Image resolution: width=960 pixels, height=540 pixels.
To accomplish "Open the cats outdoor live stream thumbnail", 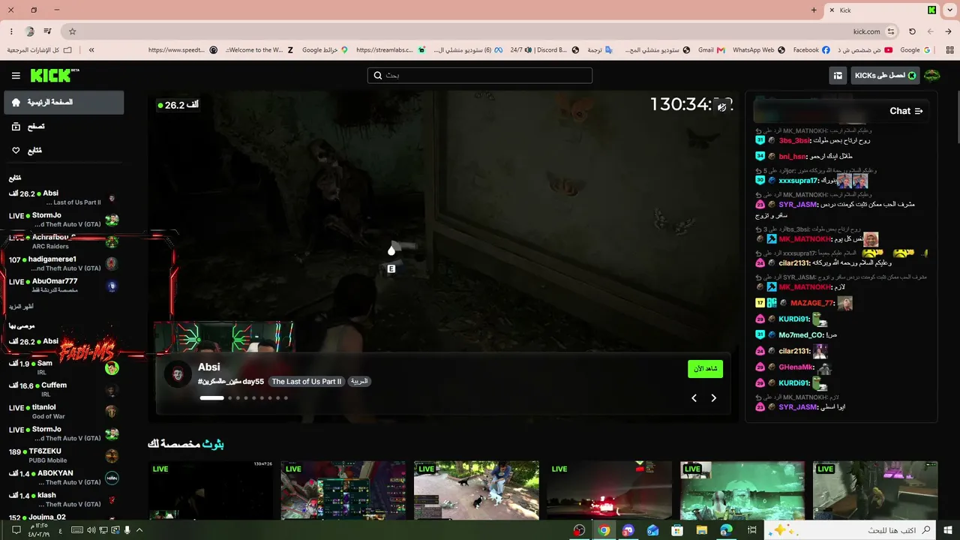I will click(x=476, y=490).
